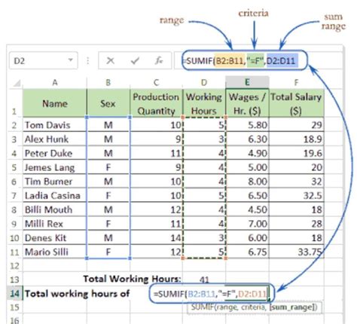Click production quantity 14 for Denes Kit
This screenshot has width=357, height=324.
click(x=156, y=237)
